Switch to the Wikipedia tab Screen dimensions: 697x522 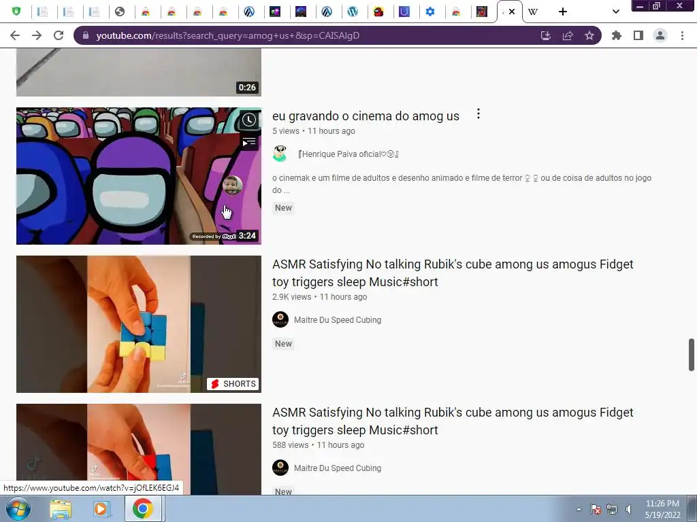(x=534, y=12)
